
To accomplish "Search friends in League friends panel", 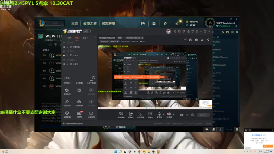I will click(237, 32).
